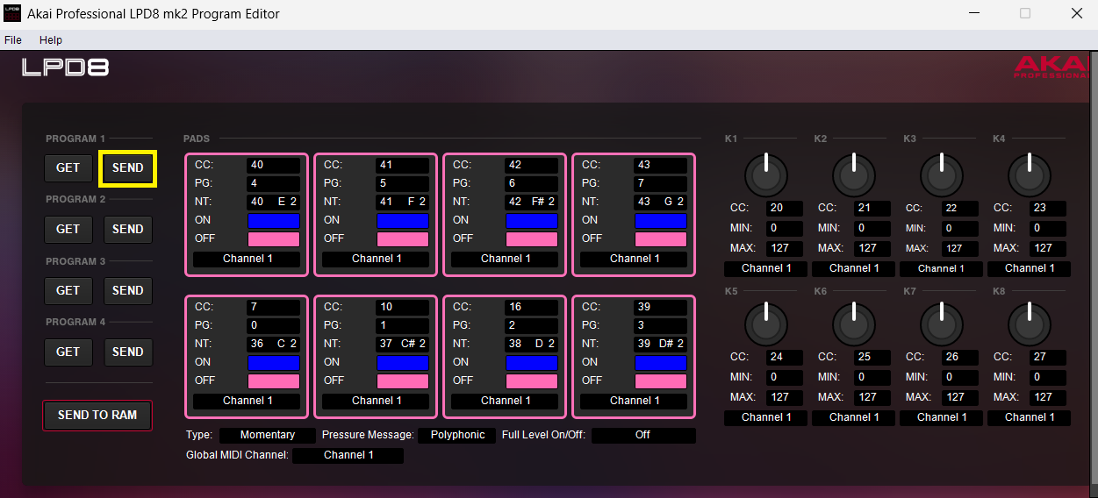The width and height of the screenshot is (1098, 498).
Task: Select the K7 knob dial
Action: click(x=942, y=323)
